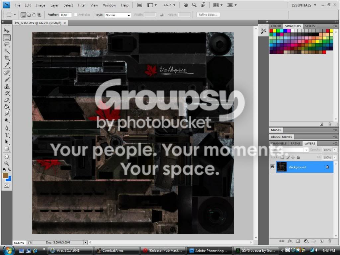Open the View Extras dropdown
Viewport: 340px width, 255px height.
pyautogui.click(x=152, y=5)
